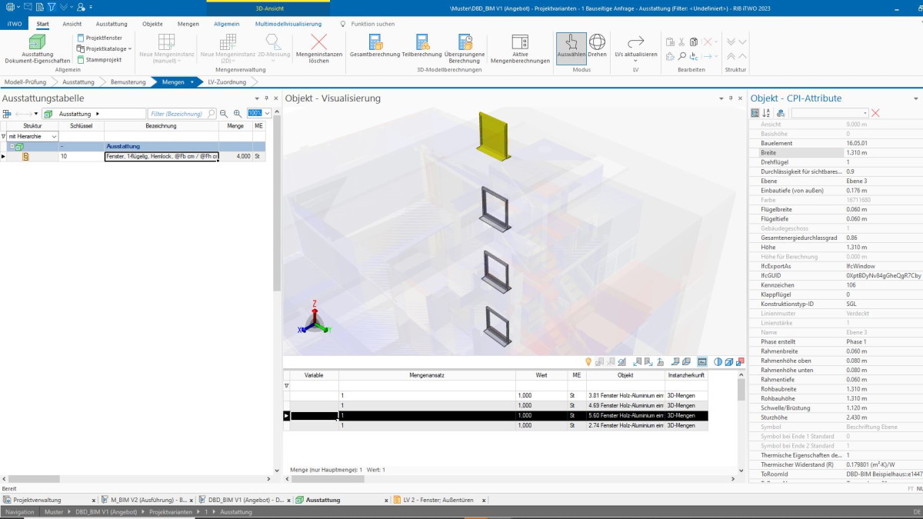Click the screen-frame icon under 3D view
Viewport: 923px width, 519px height.
(702, 361)
